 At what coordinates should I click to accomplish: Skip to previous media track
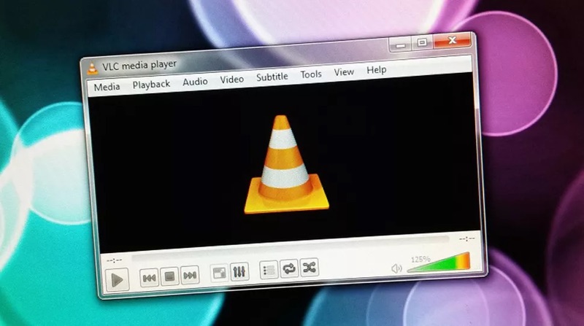[149, 277]
